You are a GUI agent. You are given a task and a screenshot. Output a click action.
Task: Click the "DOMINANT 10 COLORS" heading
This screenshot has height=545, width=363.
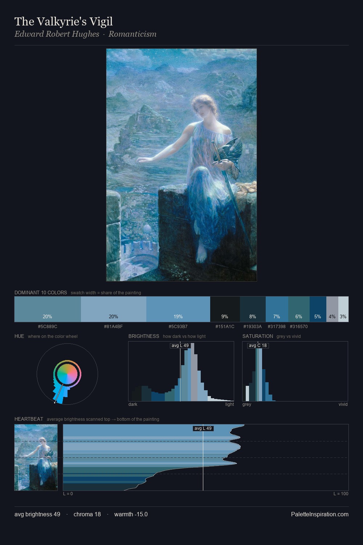41,293
